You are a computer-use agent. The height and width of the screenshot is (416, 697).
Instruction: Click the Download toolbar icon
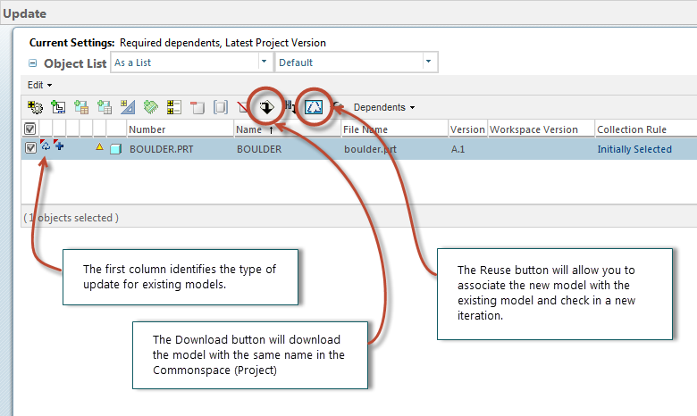(x=266, y=107)
